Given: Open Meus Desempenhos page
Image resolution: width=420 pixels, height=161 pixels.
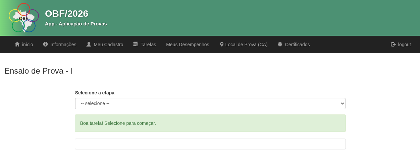Looking at the screenshot, I should tap(188, 45).
